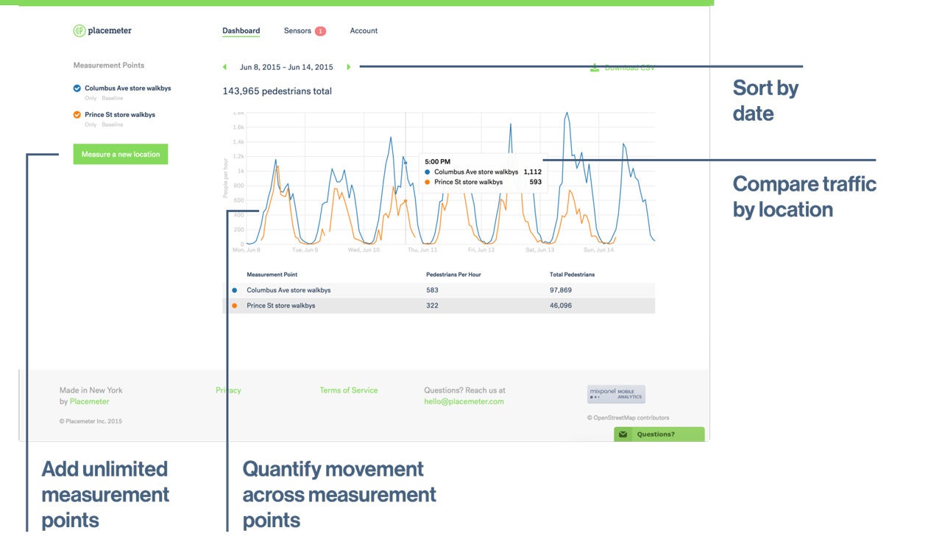942x547 pixels.
Task: Click the Measurement Point column header
Action: [272, 275]
